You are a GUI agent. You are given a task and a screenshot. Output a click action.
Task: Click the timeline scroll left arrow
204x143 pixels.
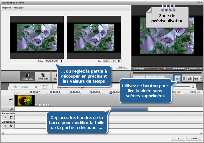pyautogui.click(x=2, y=133)
